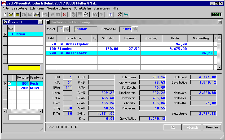Select the VwL-Arbeitgeber row
225x140 pixels.
(132, 44)
